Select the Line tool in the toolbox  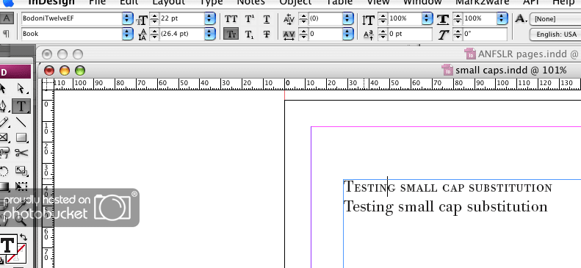21,122
